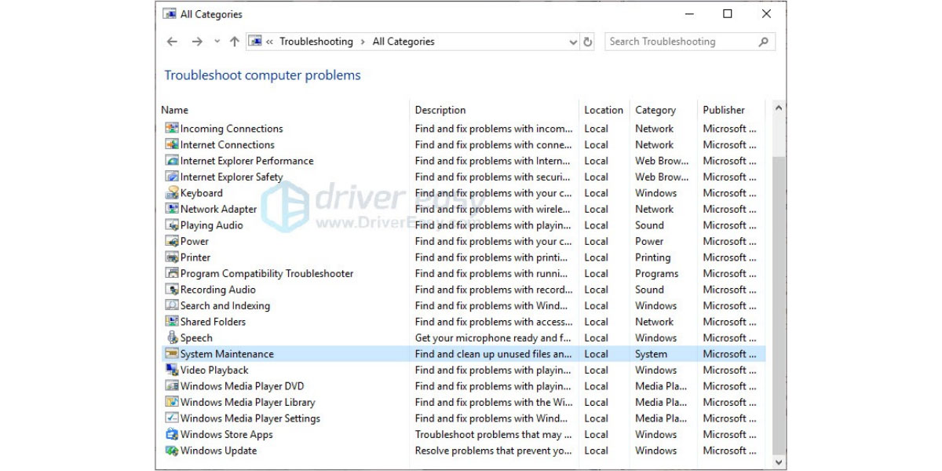The height and width of the screenshot is (471, 942).
Task: Click 'Find and fix problems with the Wi...' description
Action: [493, 402]
